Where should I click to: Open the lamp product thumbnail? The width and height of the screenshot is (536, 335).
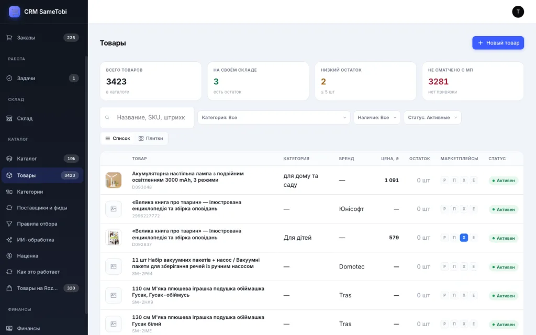[114, 180]
